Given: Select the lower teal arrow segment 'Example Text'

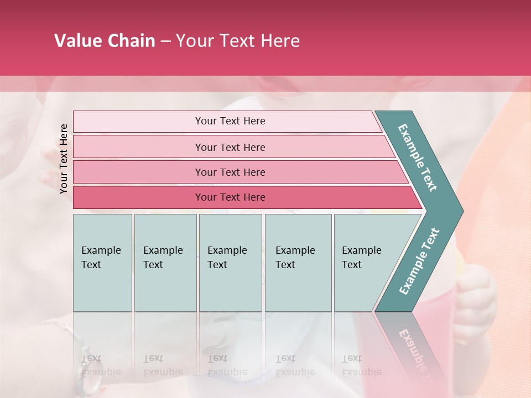Looking at the screenshot, I should click(x=419, y=261).
